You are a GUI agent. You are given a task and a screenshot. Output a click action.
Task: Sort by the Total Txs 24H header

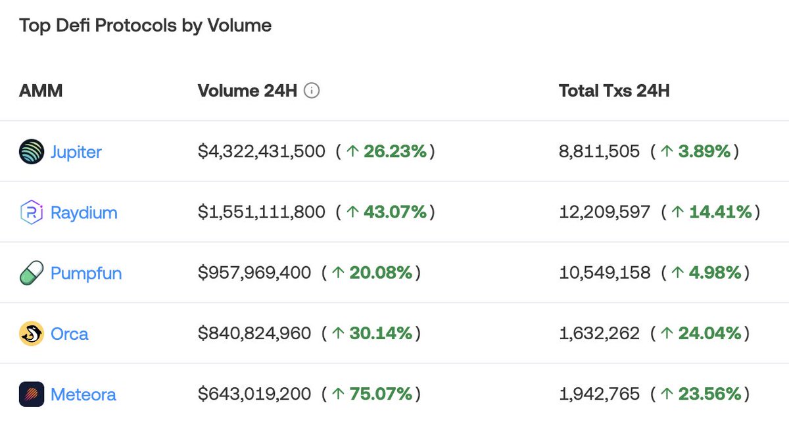(x=614, y=91)
